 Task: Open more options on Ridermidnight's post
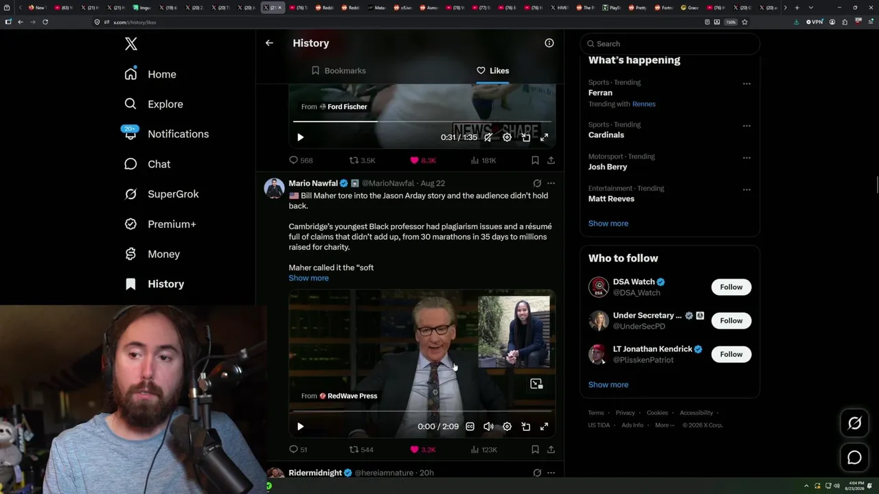click(x=551, y=473)
